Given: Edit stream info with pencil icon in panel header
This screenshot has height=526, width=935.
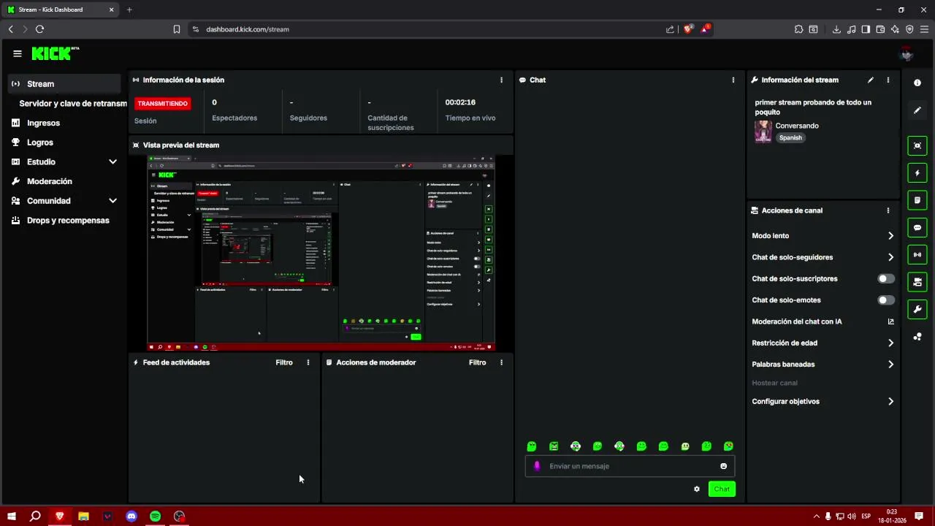Looking at the screenshot, I should tap(870, 80).
